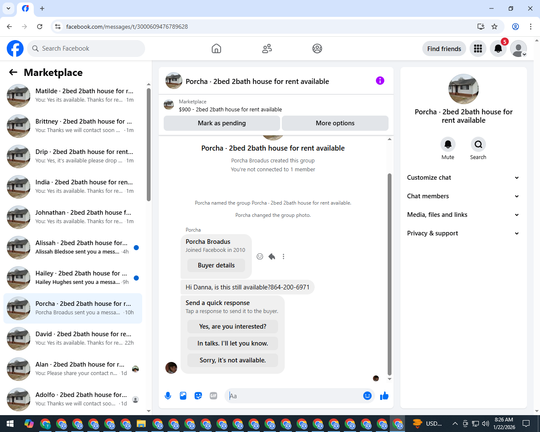Open Drip conversation in list

[73, 157]
